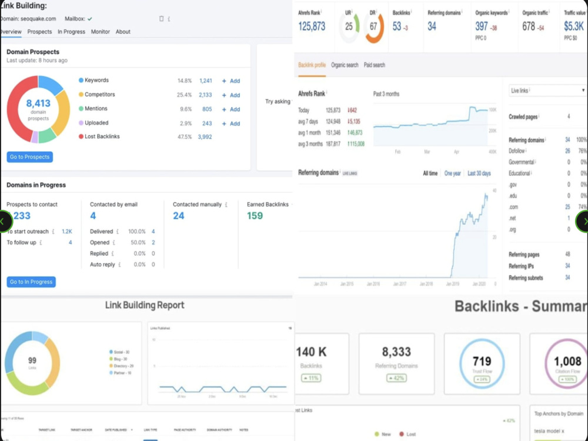
Task: Click info icon beside Delivered
Action: point(118,231)
